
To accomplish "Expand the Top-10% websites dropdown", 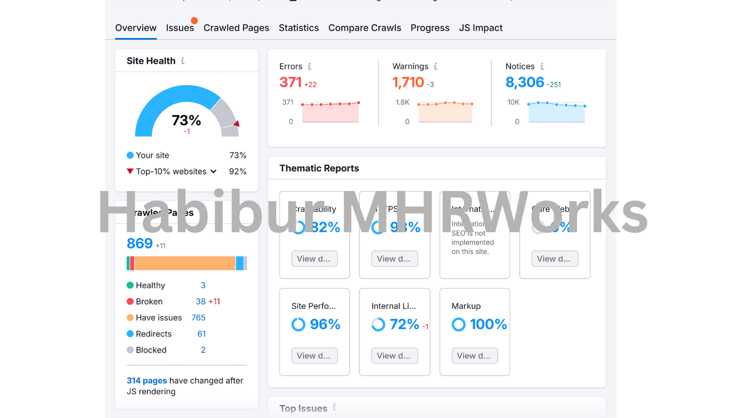I will point(213,171).
